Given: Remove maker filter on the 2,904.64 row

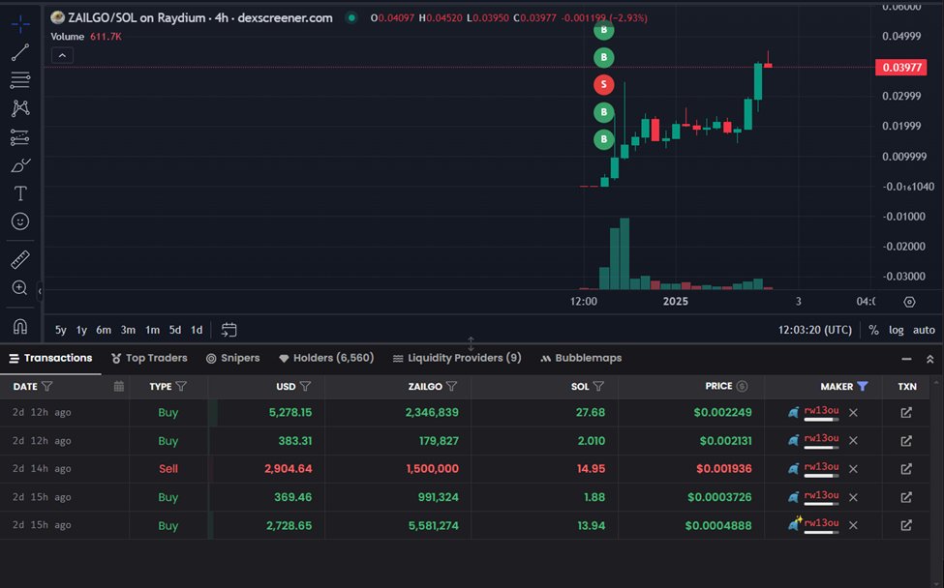Looking at the screenshot, I should (853, 469).
